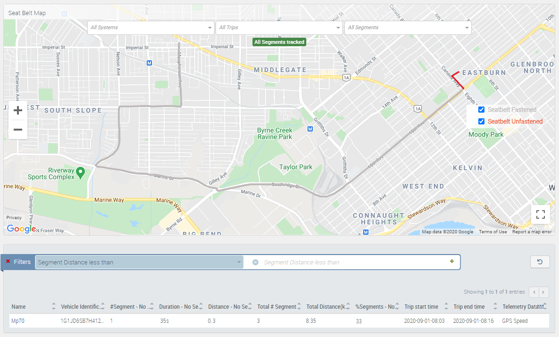This screenshot has height=337, width=559.
Task: Toggle fullscreen map view
Action: [x=541, y=214]
